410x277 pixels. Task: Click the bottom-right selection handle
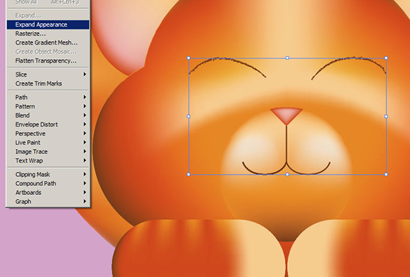pos(386,174)
